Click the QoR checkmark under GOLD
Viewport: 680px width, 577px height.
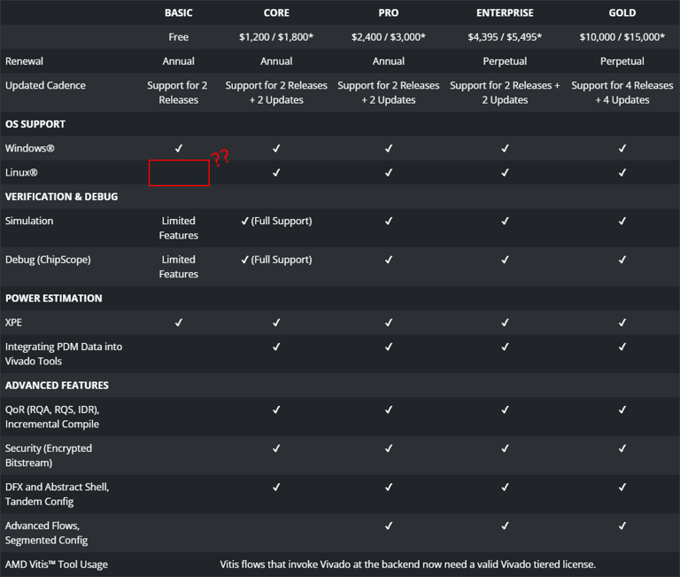pyautogui.click(x=622, y=409)
